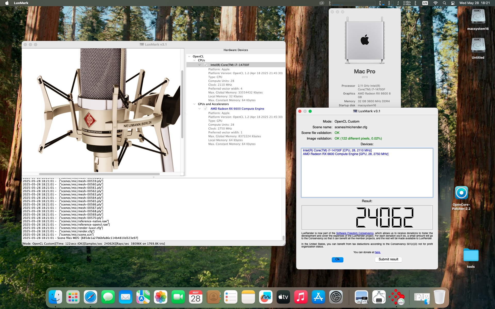
Task: Collapse the OpenCL tree node
Action: click(189, 56)
